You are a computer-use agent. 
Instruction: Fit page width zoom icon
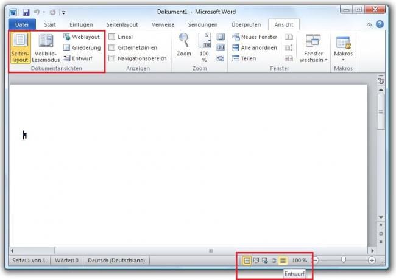pyautogui.click(x=221, y=58)
